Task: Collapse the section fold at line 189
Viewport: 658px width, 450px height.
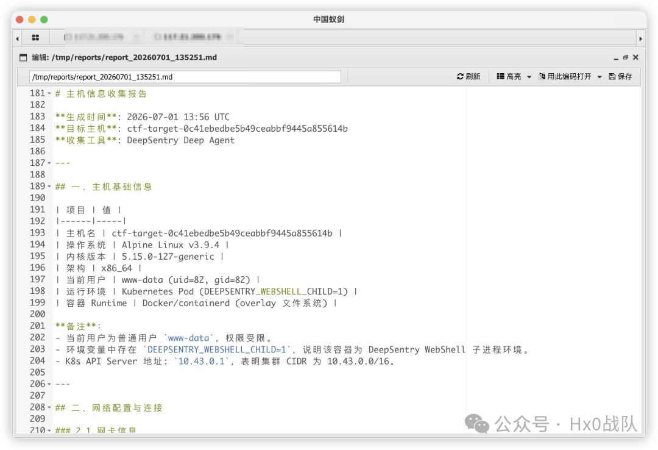Action: coord(49,187)
